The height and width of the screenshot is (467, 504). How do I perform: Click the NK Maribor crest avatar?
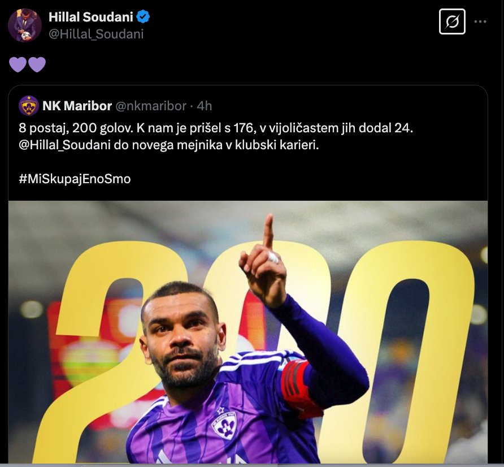[x=29, y=106]
